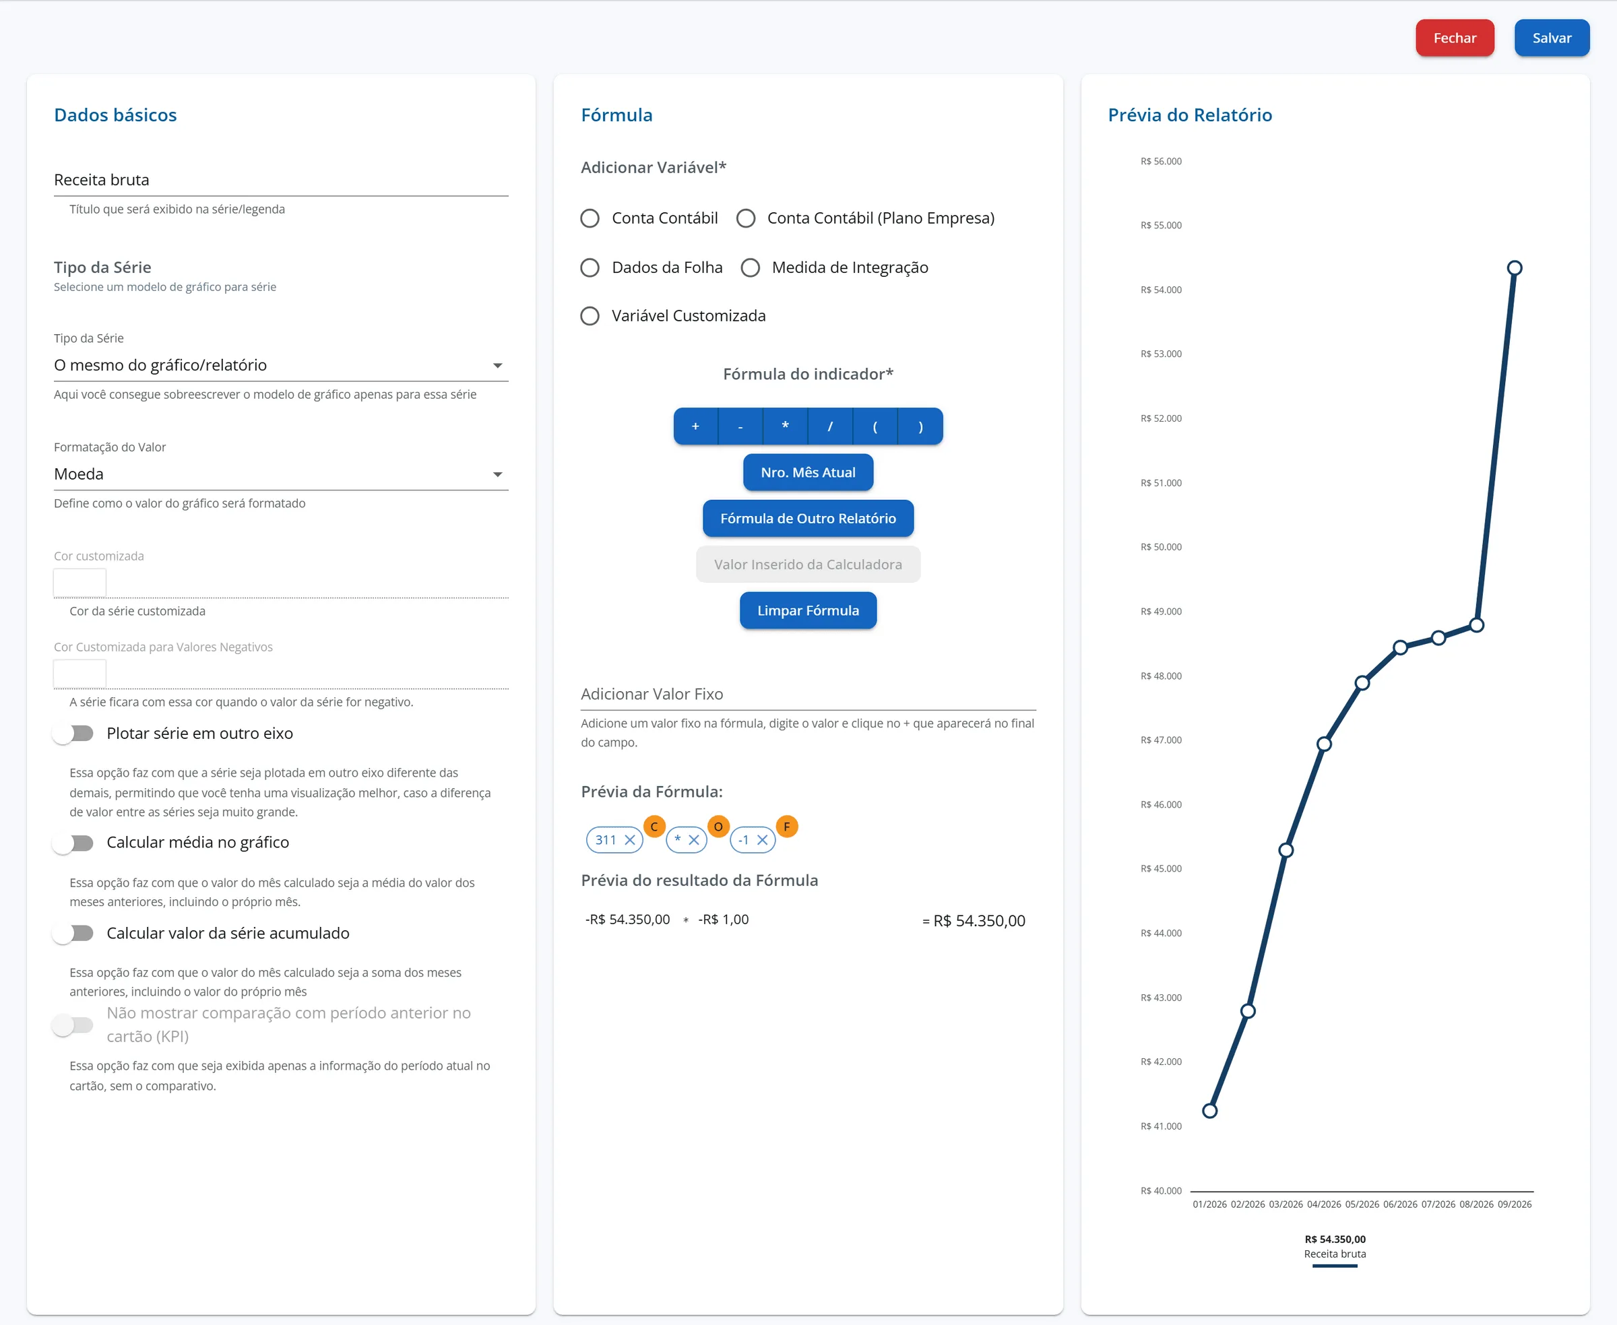The height and width of the screenshot is (1325, 1617).
Task: Insert the multiplication operator
Action: coord(786,426)
